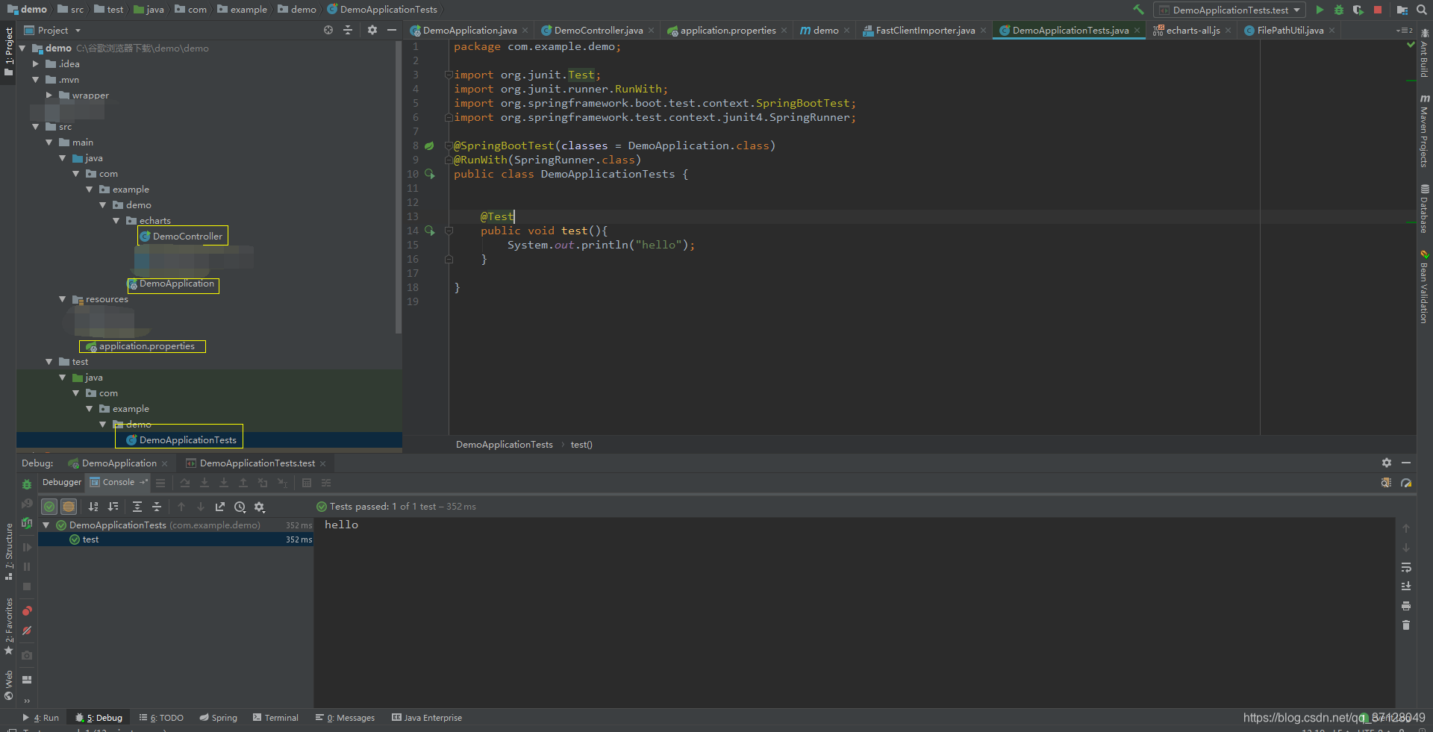This screenshot has height=732, width=1433.
Task: Collapse the src folder in Project tree
Action: click(35, 127)
